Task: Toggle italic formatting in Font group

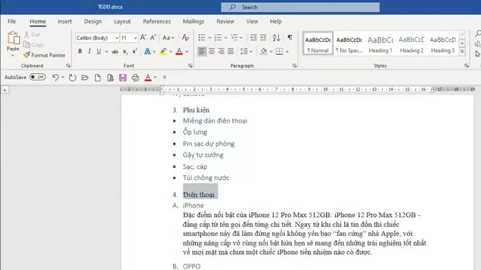Action: click(91, 52)
